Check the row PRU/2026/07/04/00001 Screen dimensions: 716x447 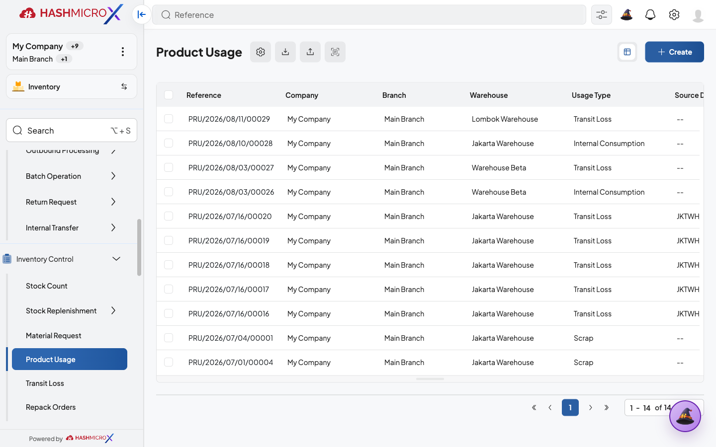click(x=169, y=338)
